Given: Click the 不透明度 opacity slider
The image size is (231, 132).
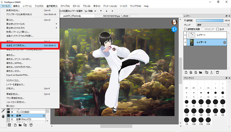Looking at the screenshot, I should [210, 21].
